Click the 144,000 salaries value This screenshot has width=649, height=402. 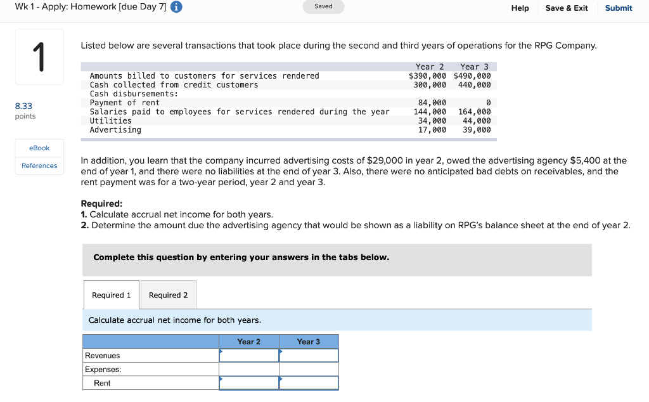(x=430, y=112)
